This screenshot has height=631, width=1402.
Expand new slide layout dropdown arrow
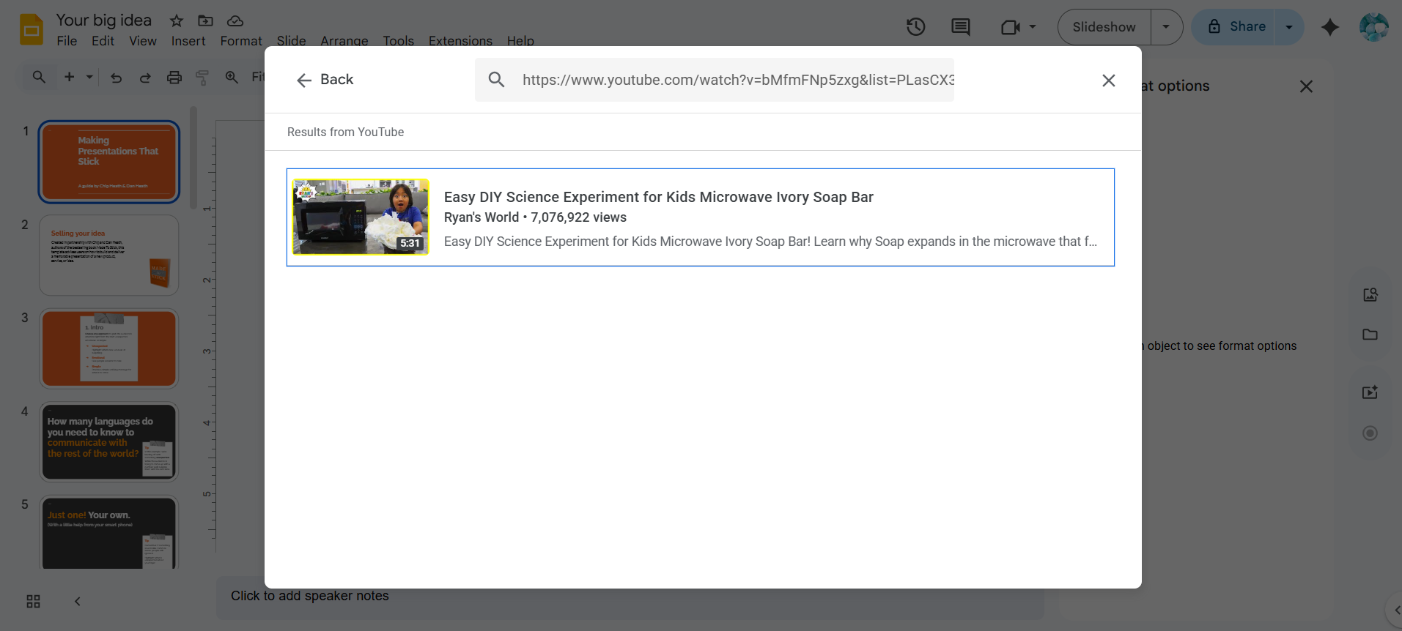(x=89, y=77)
